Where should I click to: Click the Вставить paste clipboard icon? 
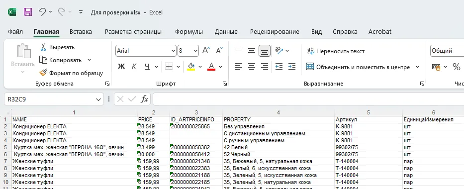(x=24, y=51)
